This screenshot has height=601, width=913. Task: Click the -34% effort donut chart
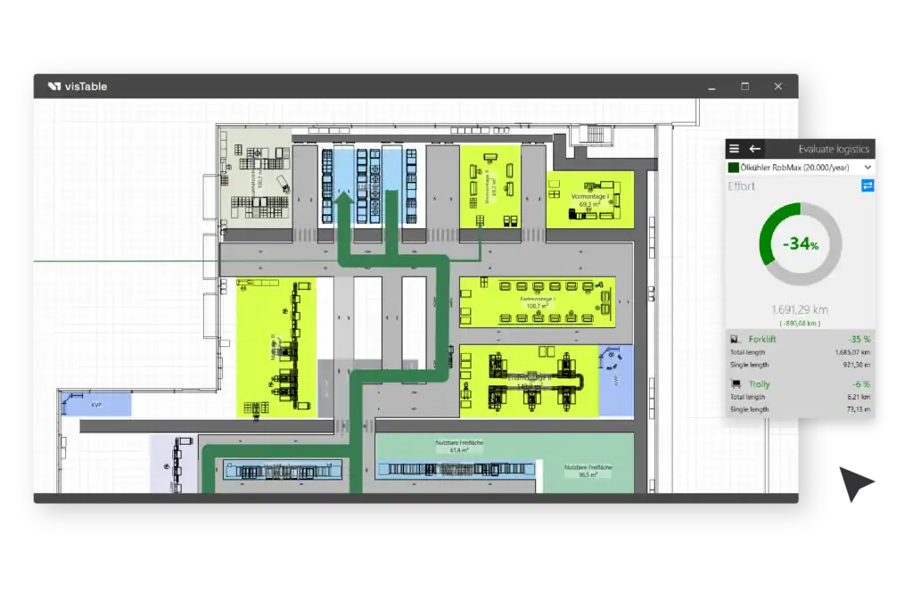pos(801,243)
